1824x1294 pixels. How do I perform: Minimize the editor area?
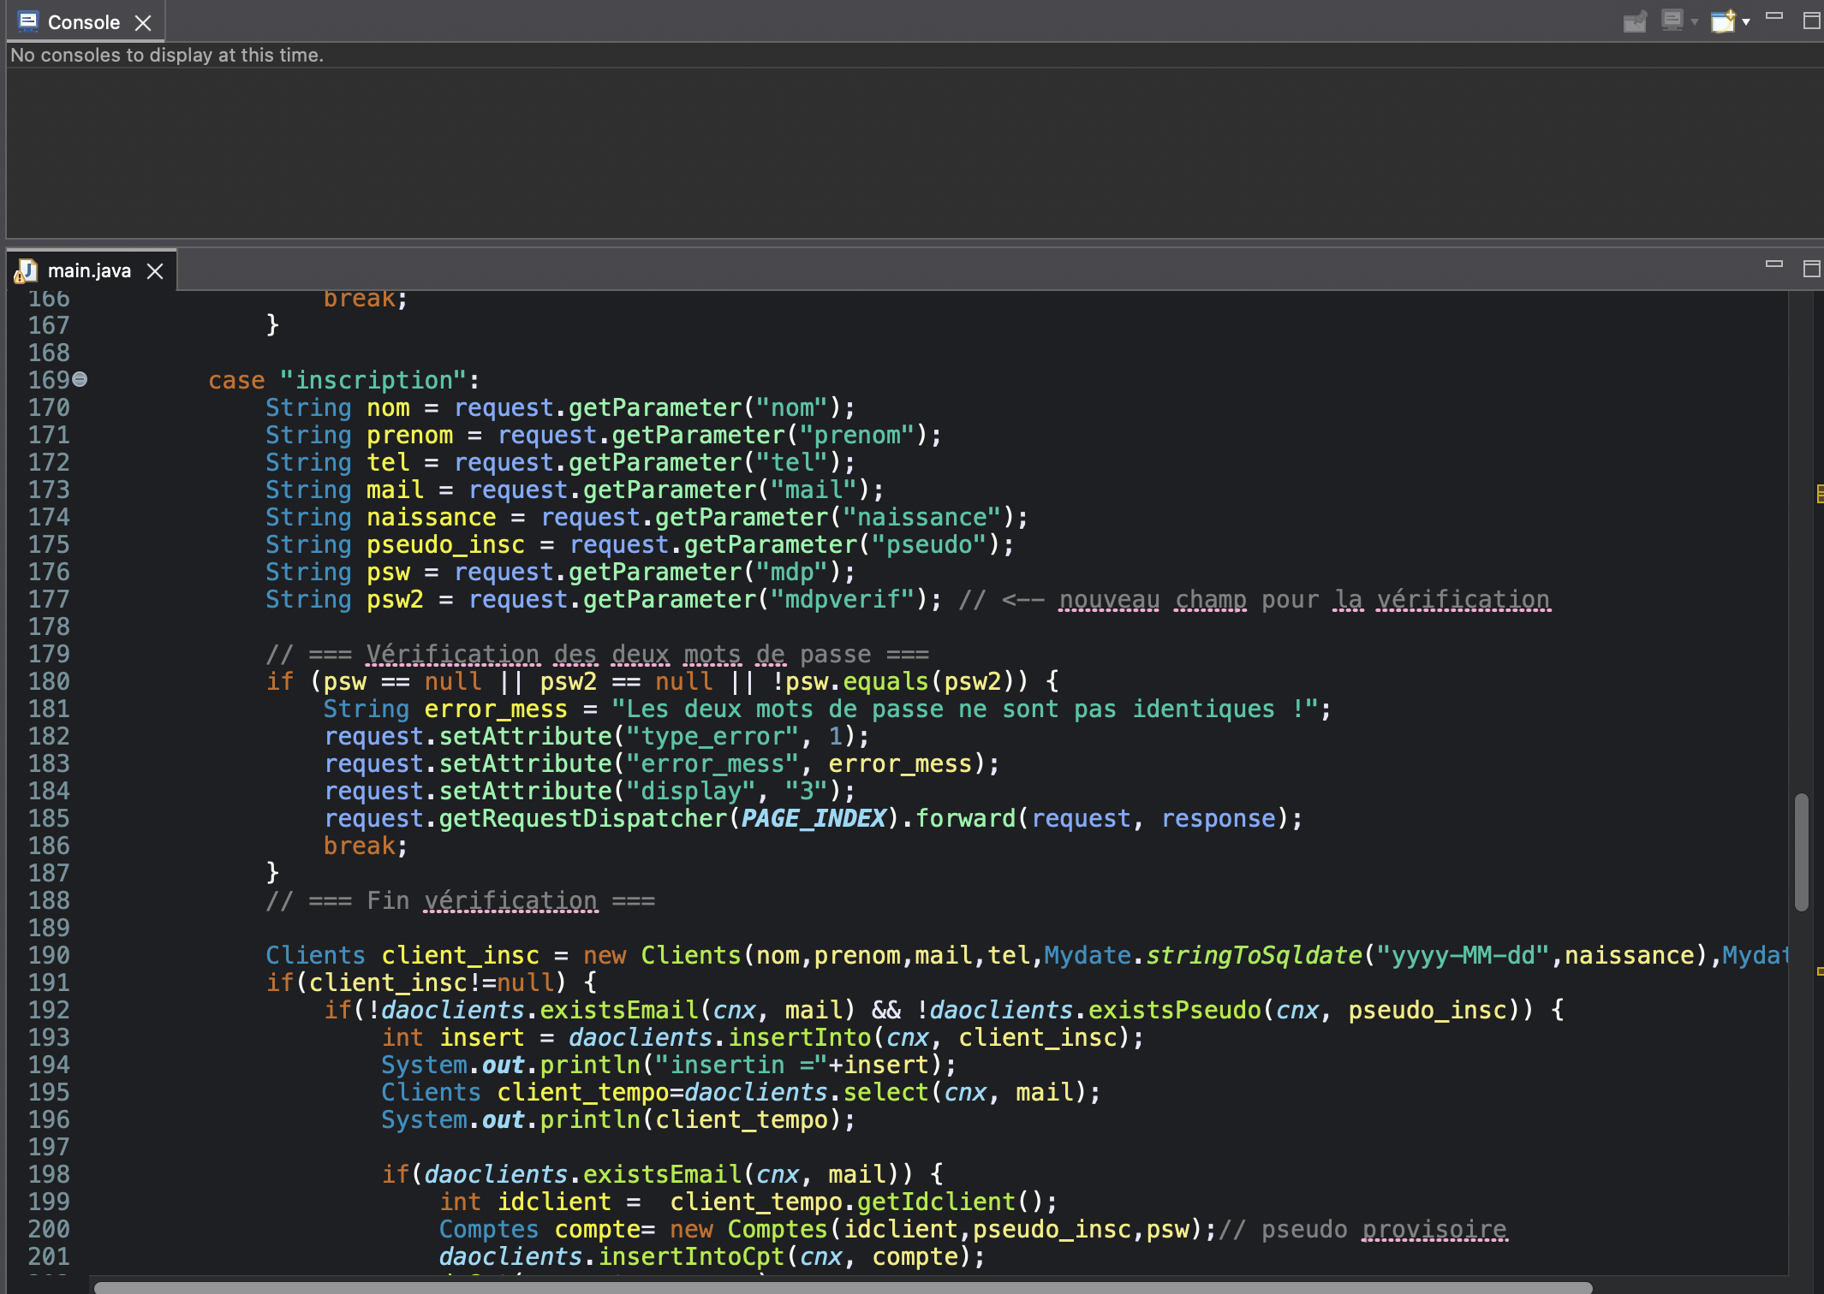tap(1774, 264)
